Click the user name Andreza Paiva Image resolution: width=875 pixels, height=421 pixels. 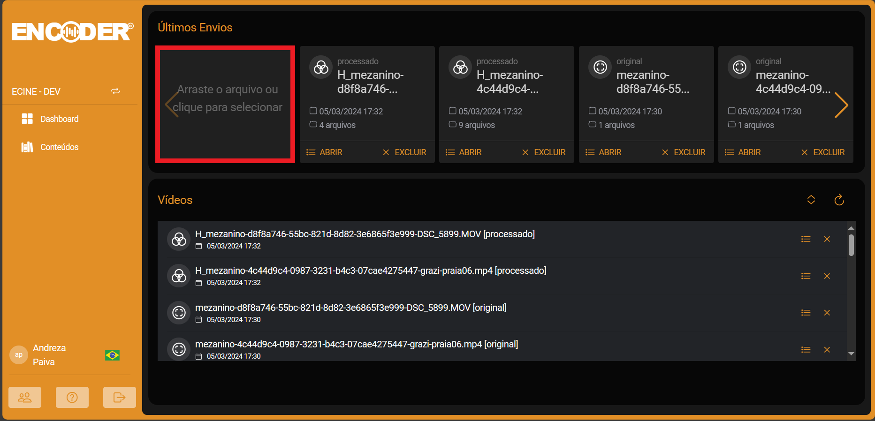pos(49,355)
